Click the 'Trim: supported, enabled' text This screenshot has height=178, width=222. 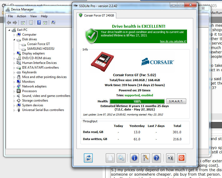pos(135,95)
